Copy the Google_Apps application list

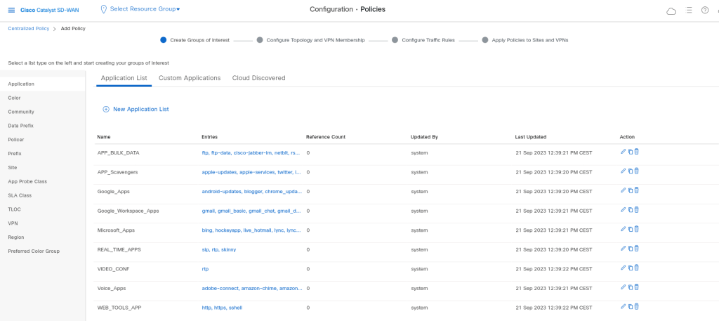pos(630,190)
